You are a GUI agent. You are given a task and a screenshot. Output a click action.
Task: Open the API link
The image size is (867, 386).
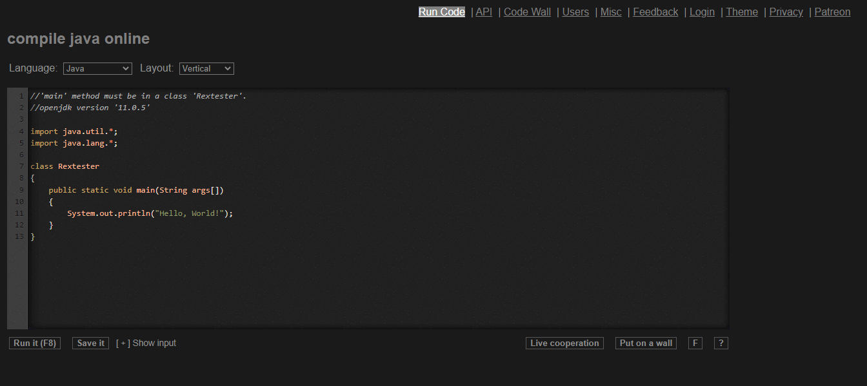[x=484, y=12]
